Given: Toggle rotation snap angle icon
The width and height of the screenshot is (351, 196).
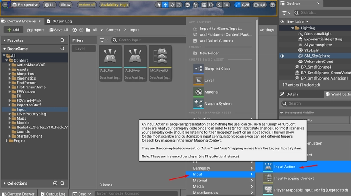Looking at the screenshot, I should click(219, 5).
